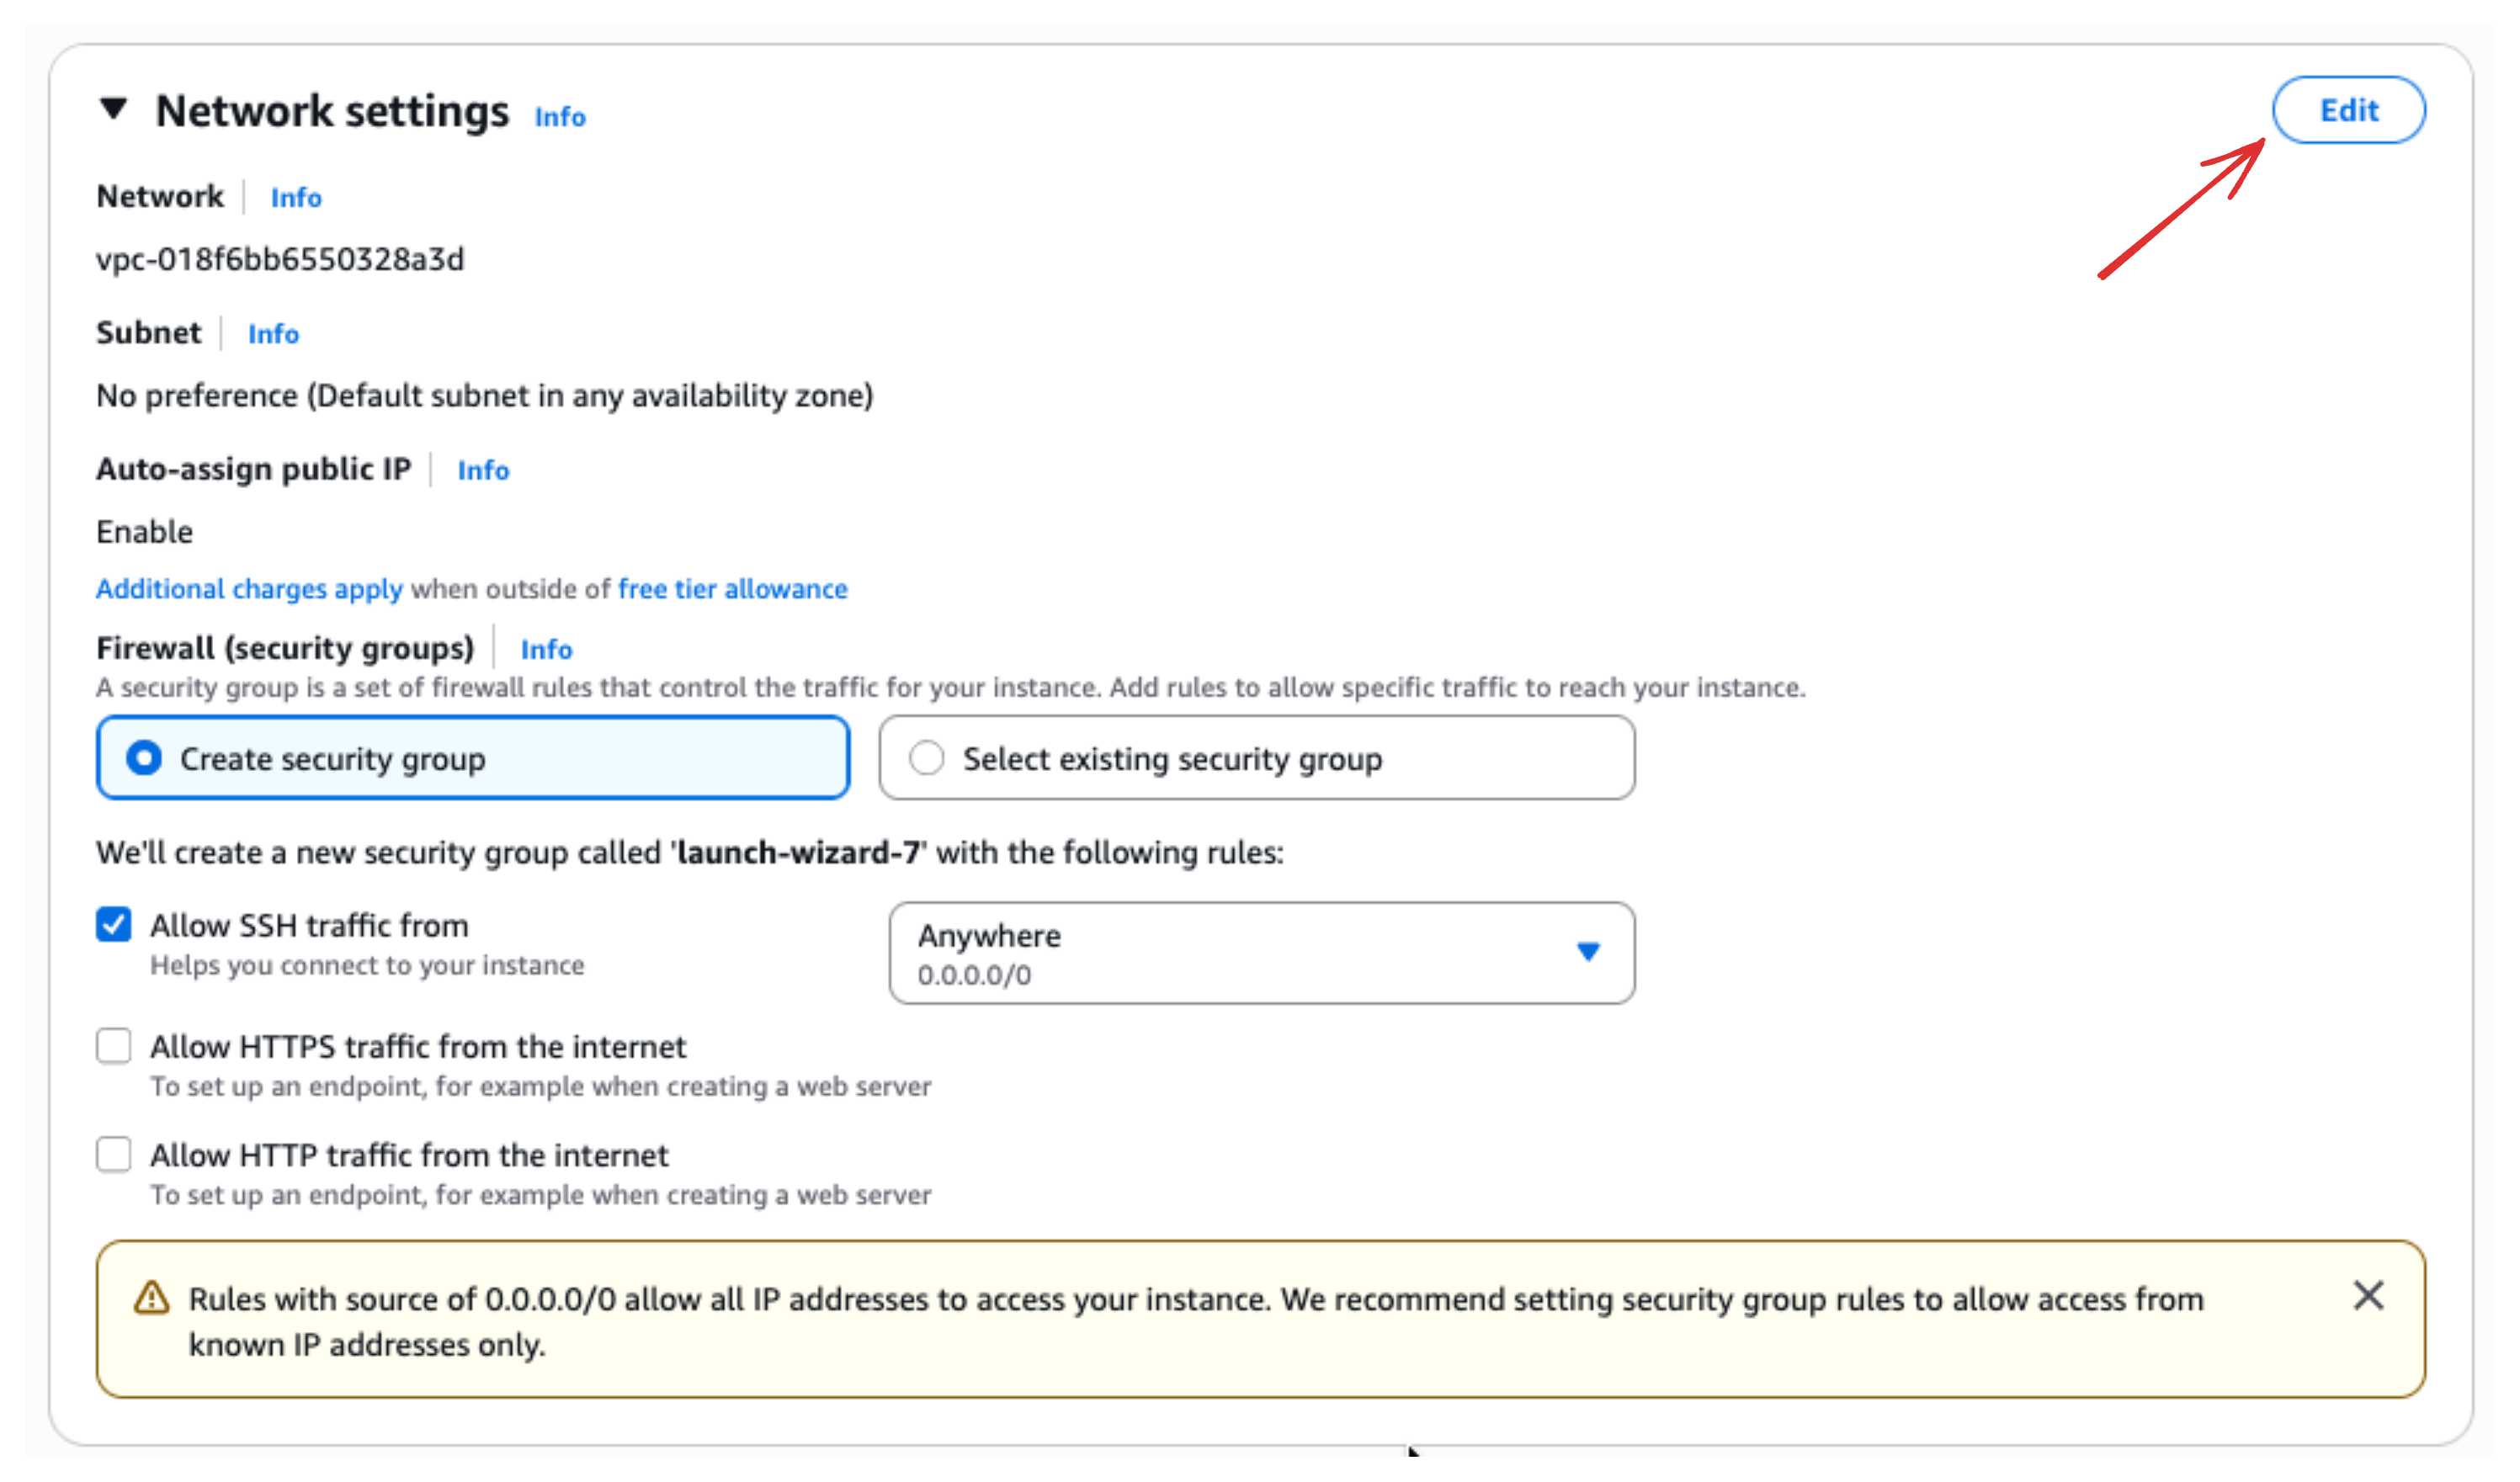Dismiss the 0.0.0.0/0 warning with the X

[x=2368, y=1296]
